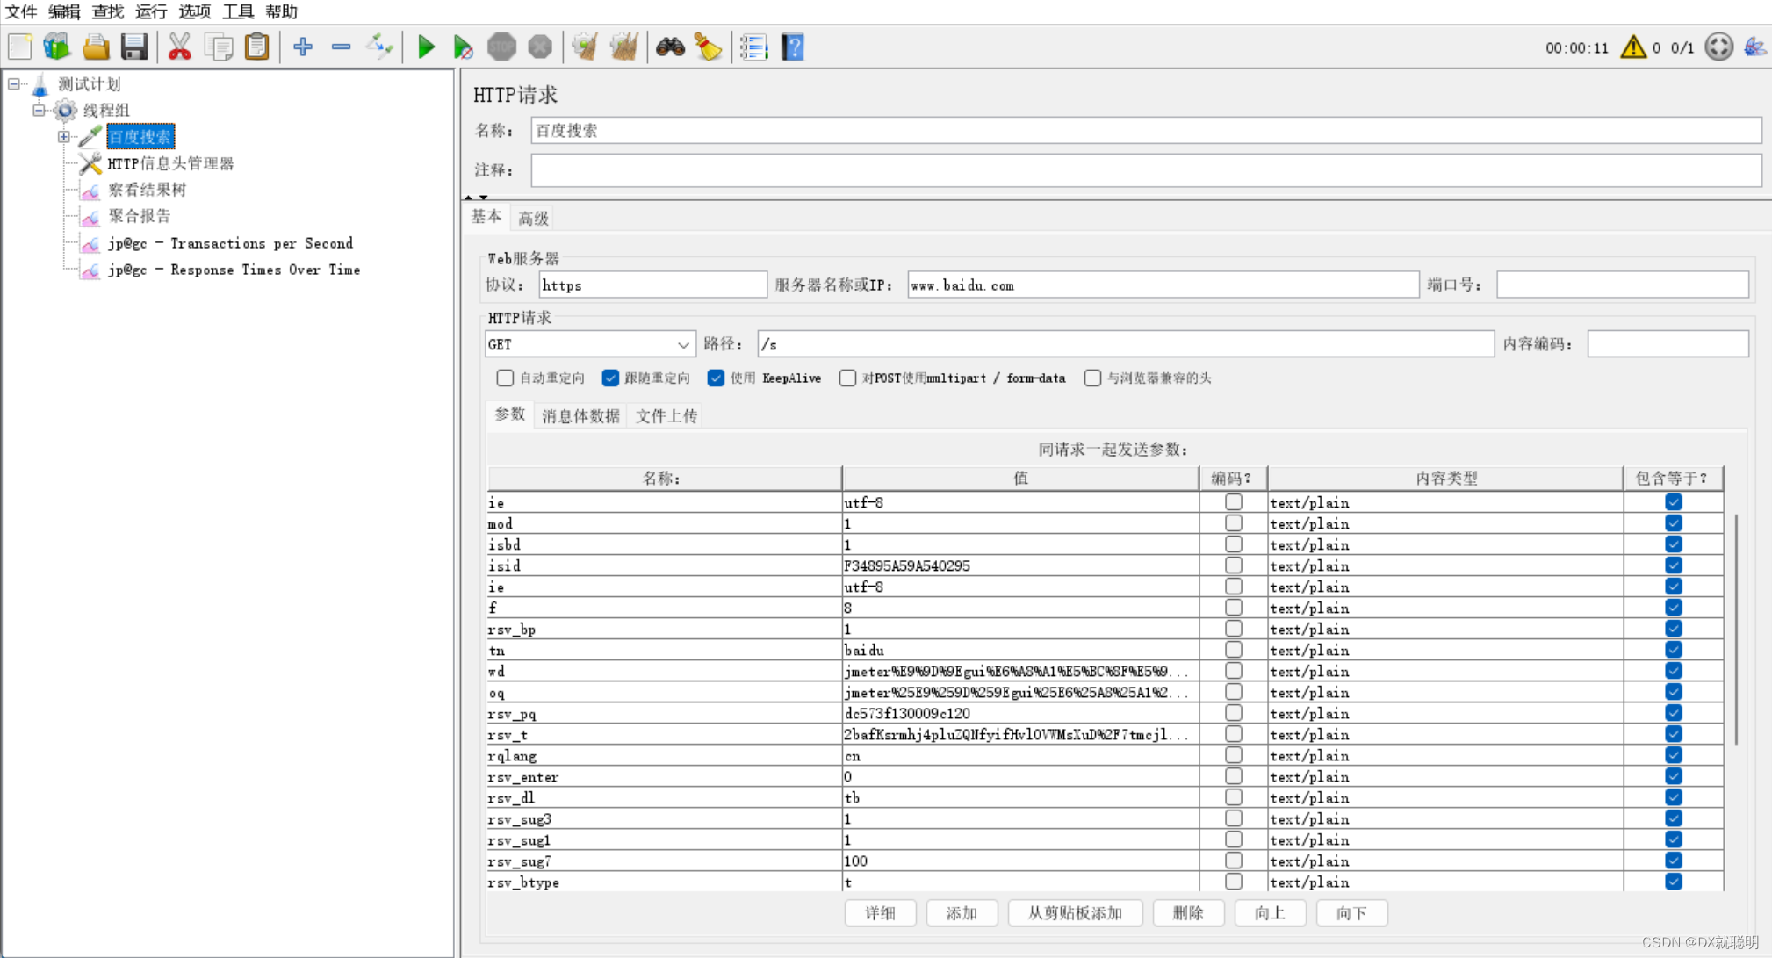Viewport: 1772px width, 958px height.
Task: Click the 详细 button
Action: 880,913
